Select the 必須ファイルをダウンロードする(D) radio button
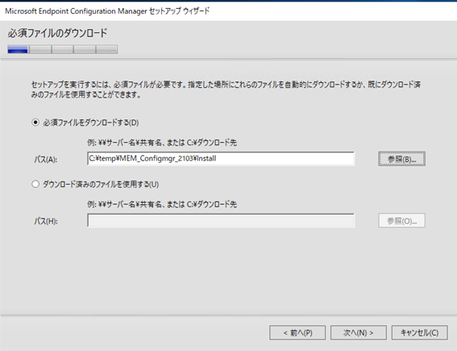 click(35, 123)
